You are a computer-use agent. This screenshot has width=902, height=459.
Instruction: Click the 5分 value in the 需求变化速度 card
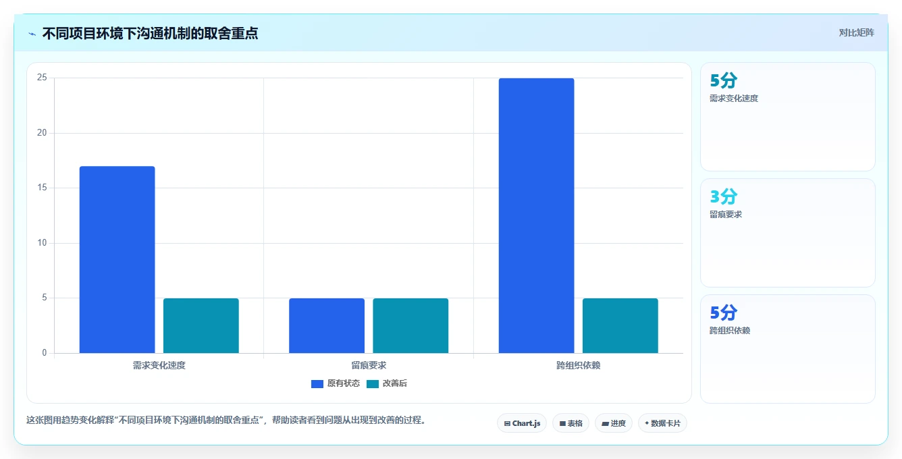pos(724,80)
